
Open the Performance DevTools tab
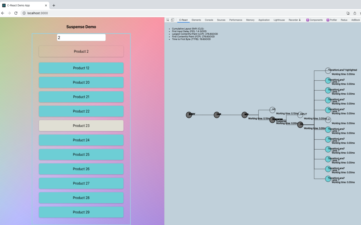236,20
